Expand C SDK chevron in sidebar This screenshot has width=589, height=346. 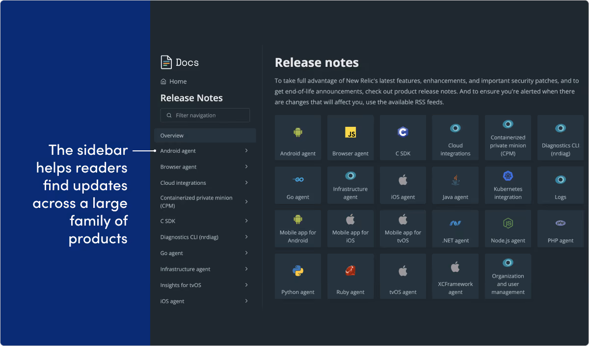click(x=246, y=221)
